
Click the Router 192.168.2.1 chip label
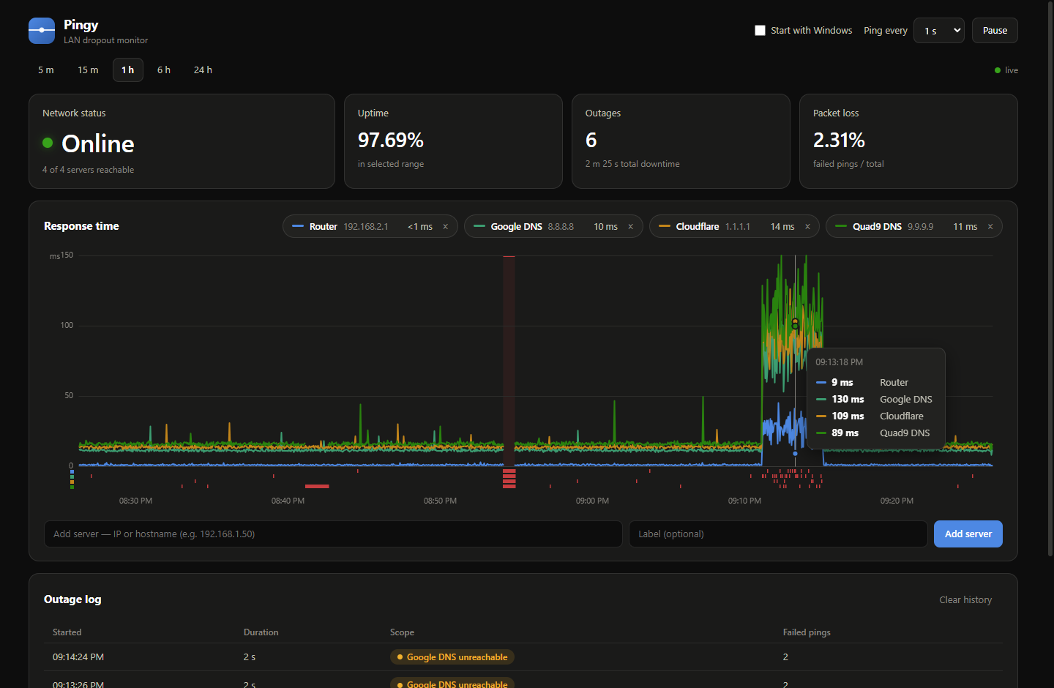[x=348, y=227]
